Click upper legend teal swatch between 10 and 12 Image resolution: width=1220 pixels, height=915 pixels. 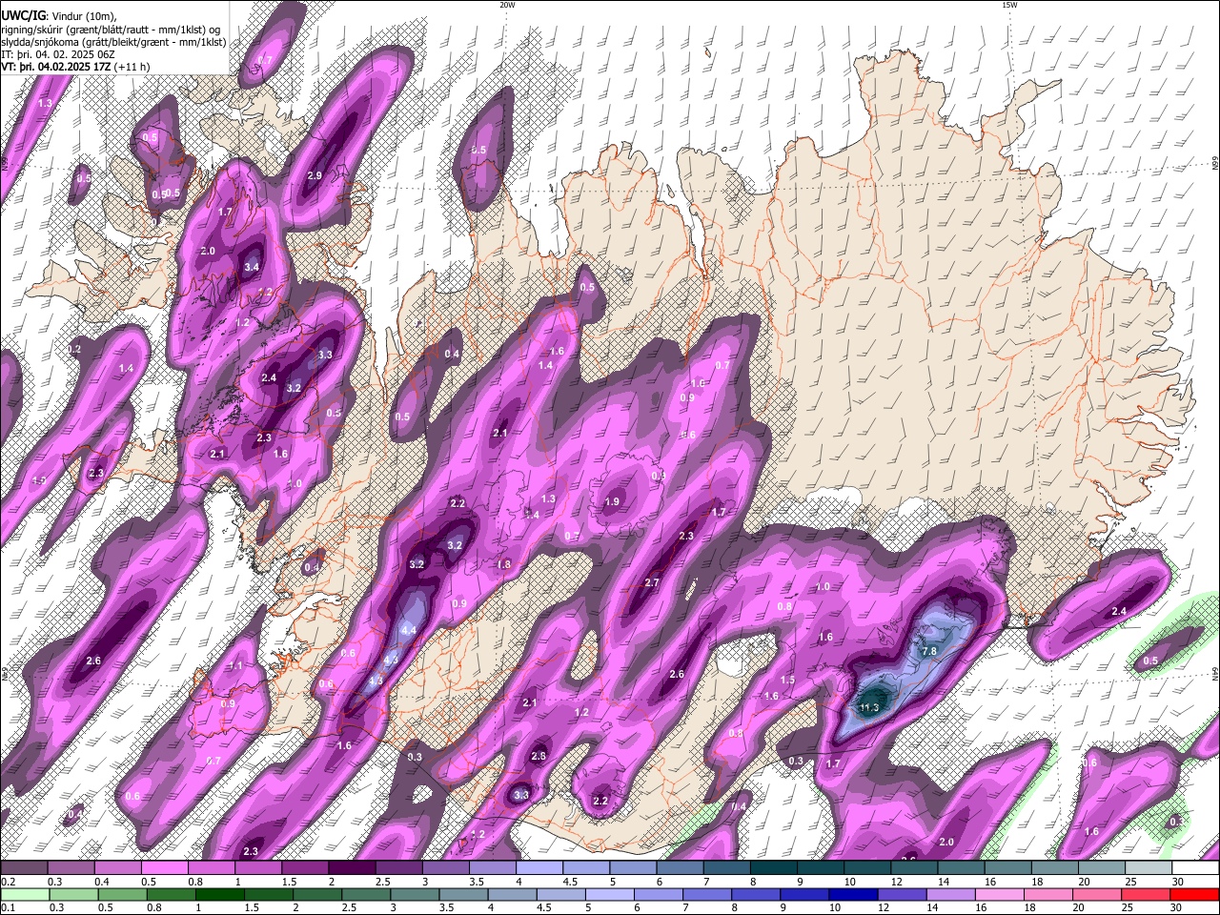coord(866,868)
